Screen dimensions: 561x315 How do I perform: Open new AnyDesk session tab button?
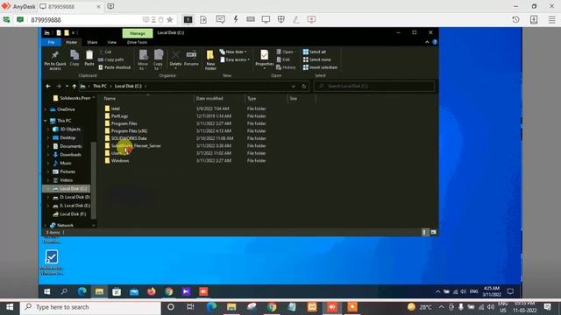pyautogui.click(x=110, y=6)
